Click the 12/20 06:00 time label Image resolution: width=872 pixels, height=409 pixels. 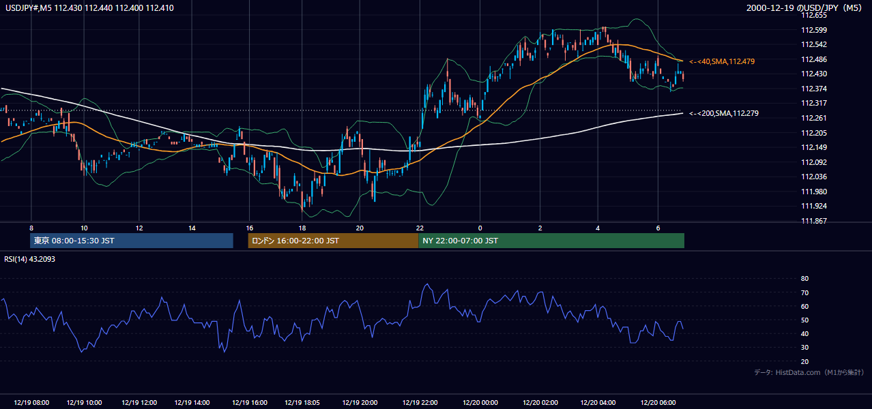[x=658, y=402]
